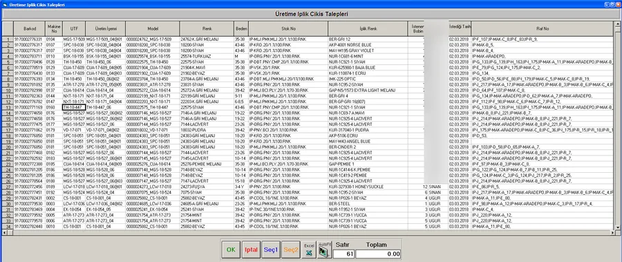Click yarn color KUR-327938-1 HONEYSUCKLE

[x=368, y=187]
